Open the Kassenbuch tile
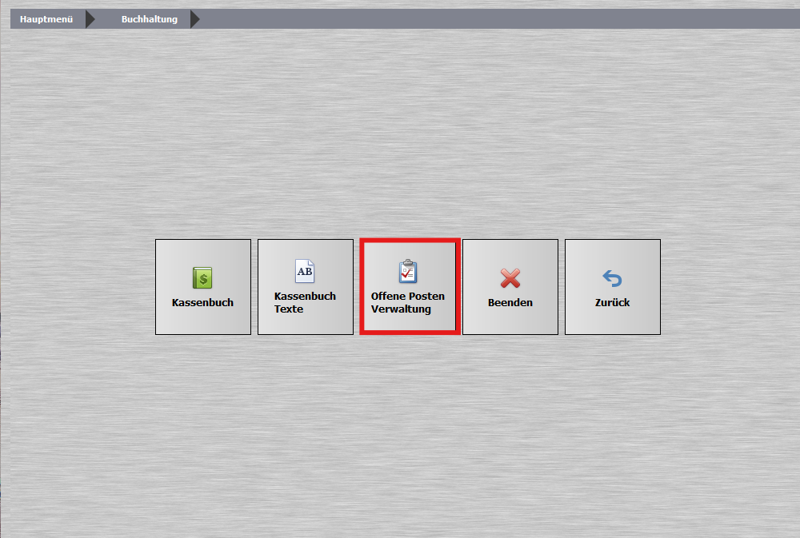This screenshot has width=800, height=538. 203,287
